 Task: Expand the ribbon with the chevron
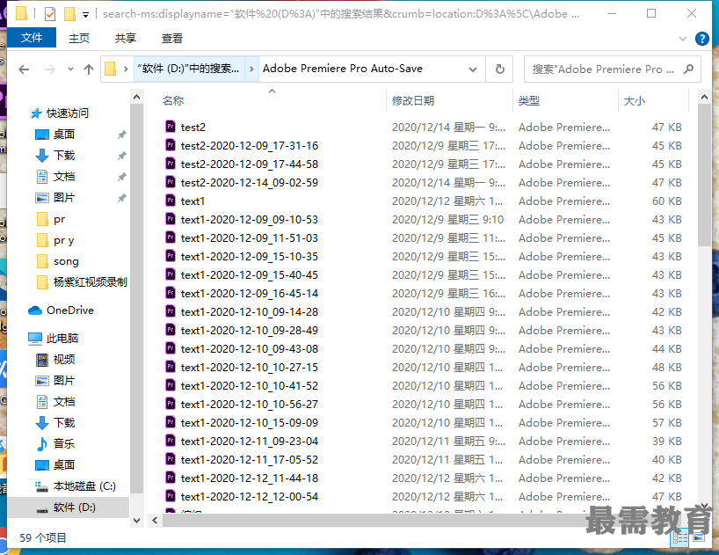[683, 39]
